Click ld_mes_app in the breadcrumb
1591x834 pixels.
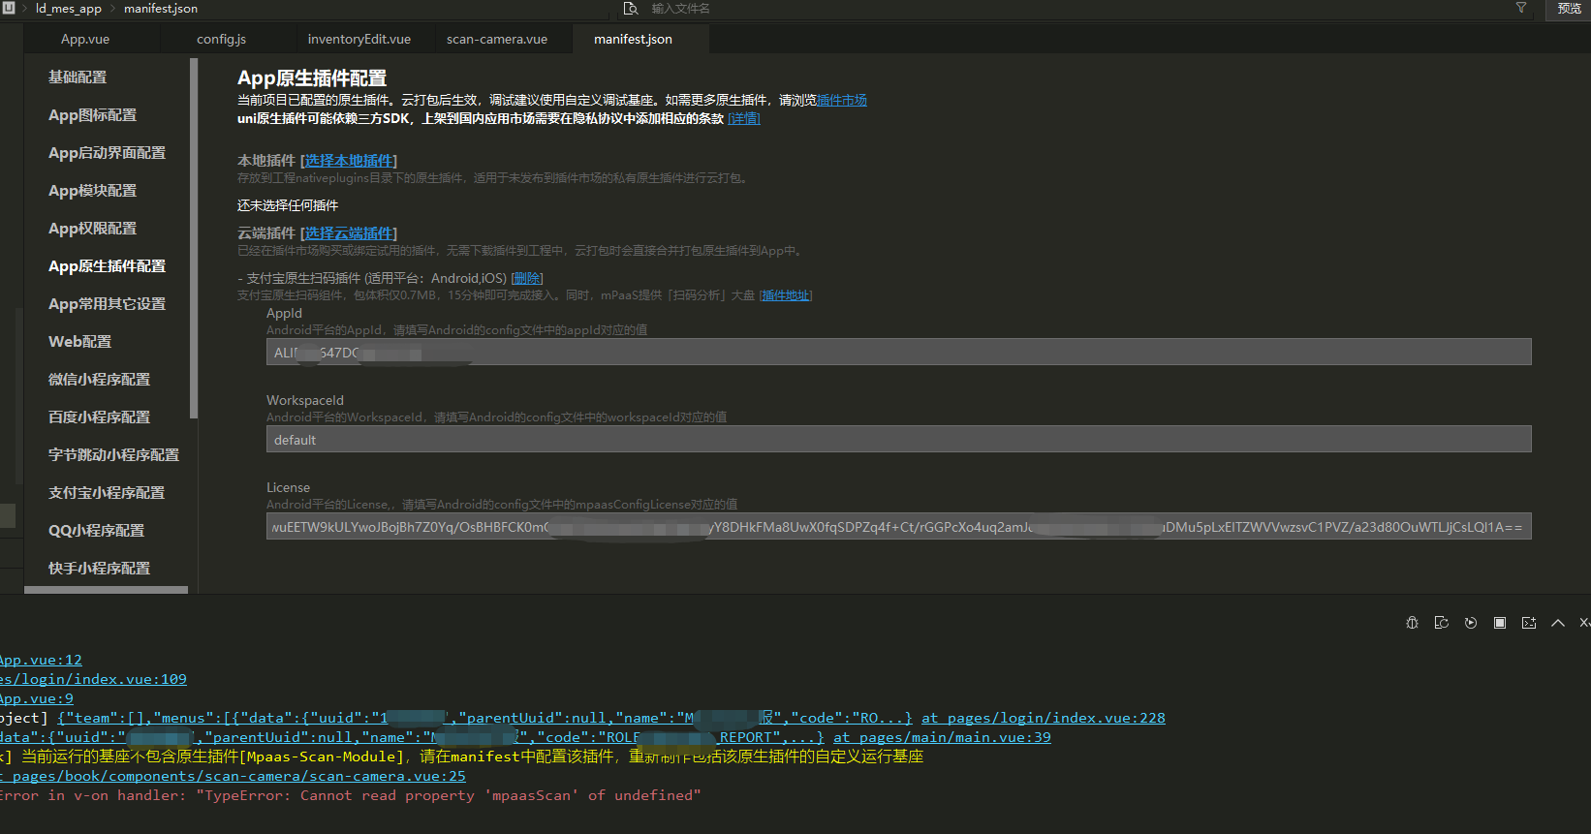point(69,9)
